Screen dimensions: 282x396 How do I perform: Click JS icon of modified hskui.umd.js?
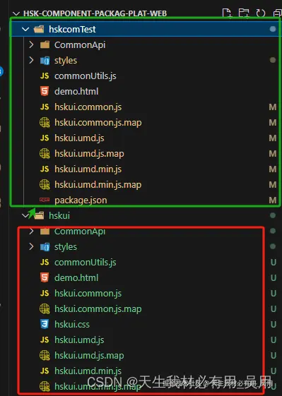(45, 138)
